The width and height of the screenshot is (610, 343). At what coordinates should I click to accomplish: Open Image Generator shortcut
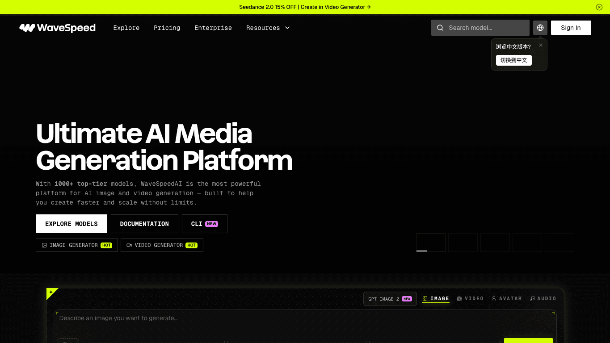click(x=77, y=245)
